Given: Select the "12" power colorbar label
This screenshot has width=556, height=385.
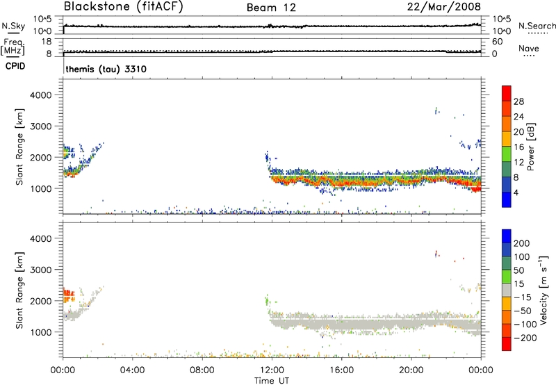Looking at the screenshot, I should coord(518,163).
